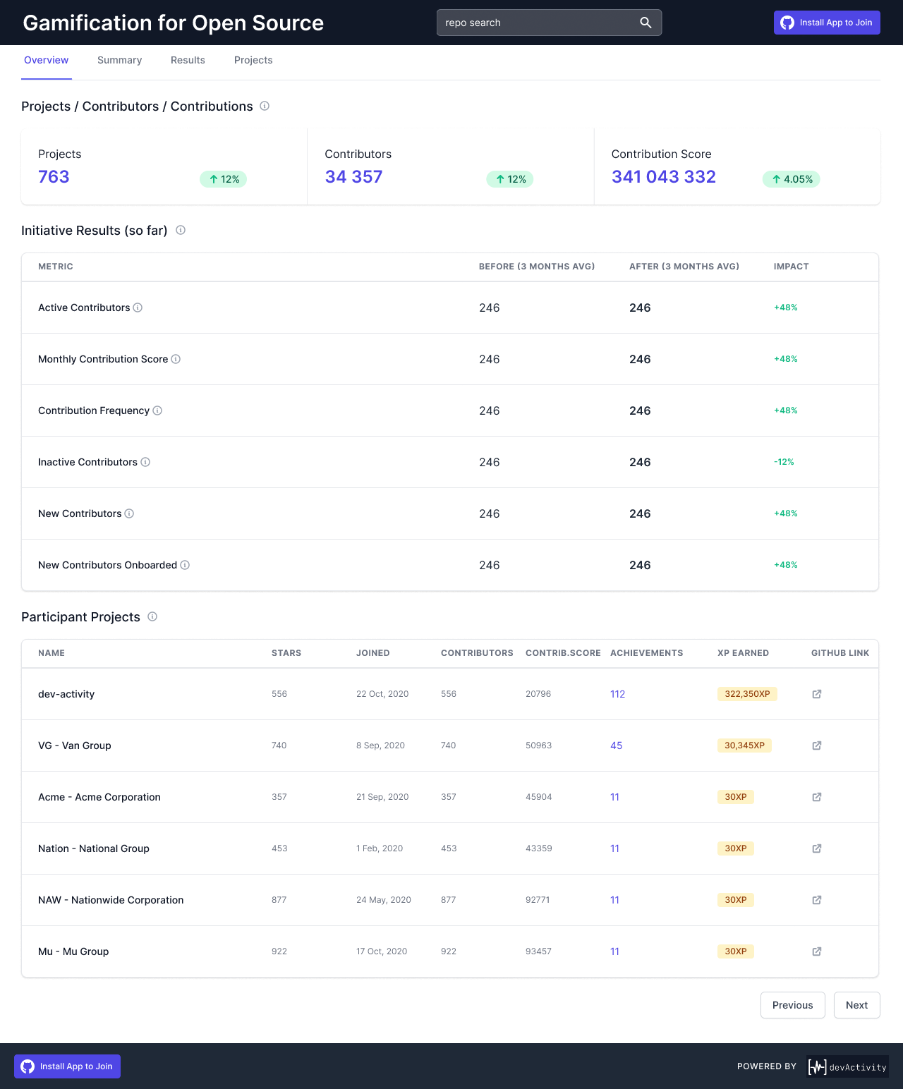The width and height of the screenshot is (903, 1089).
Task: Open achievements link showing 45 for Van Group
Action: point(616,746)
